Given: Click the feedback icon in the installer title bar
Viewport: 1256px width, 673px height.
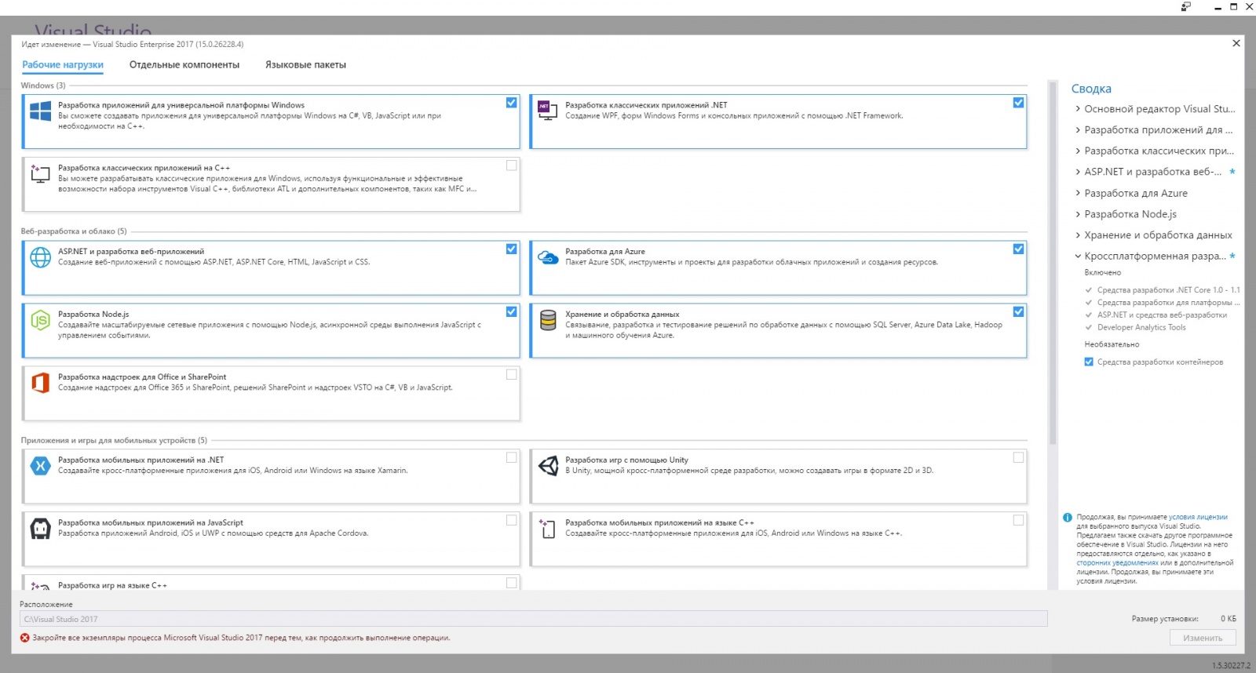Looking at the screenshot, I should click(x=1186, y=6).
